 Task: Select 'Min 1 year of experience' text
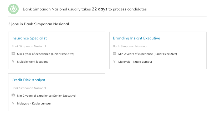tap(45, 54)
